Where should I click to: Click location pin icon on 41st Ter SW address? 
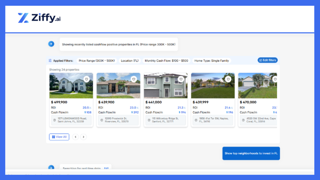pyautogui.click(x=196, y=120)
